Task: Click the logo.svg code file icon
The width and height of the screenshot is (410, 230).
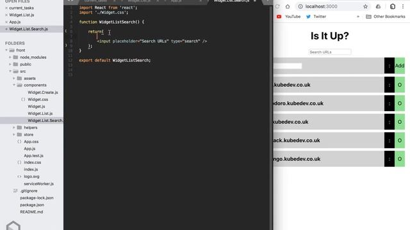Action: pos(19,176)
